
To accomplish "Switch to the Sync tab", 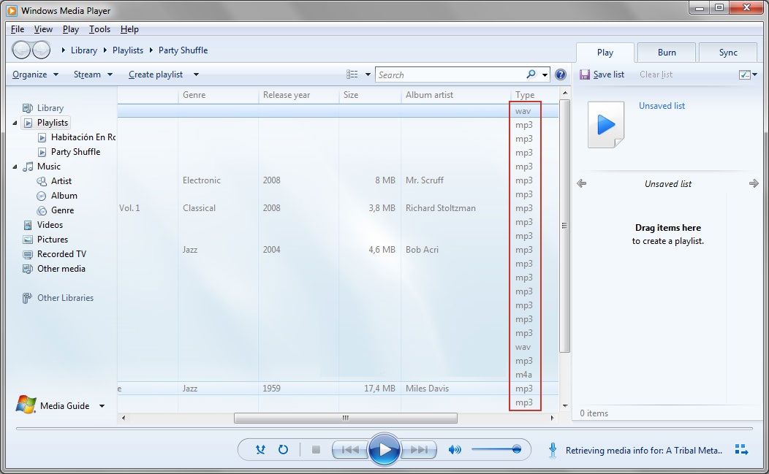I will point(728,53).
